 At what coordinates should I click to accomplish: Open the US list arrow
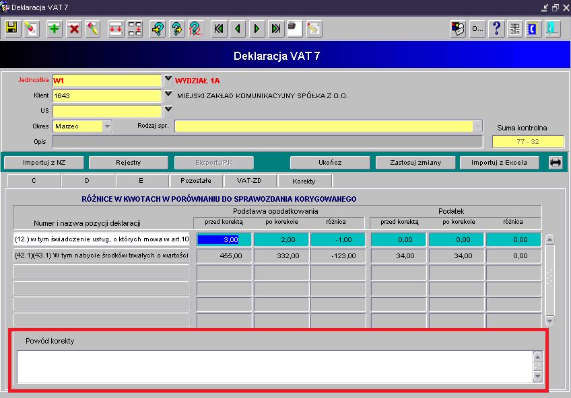(168, 110)
